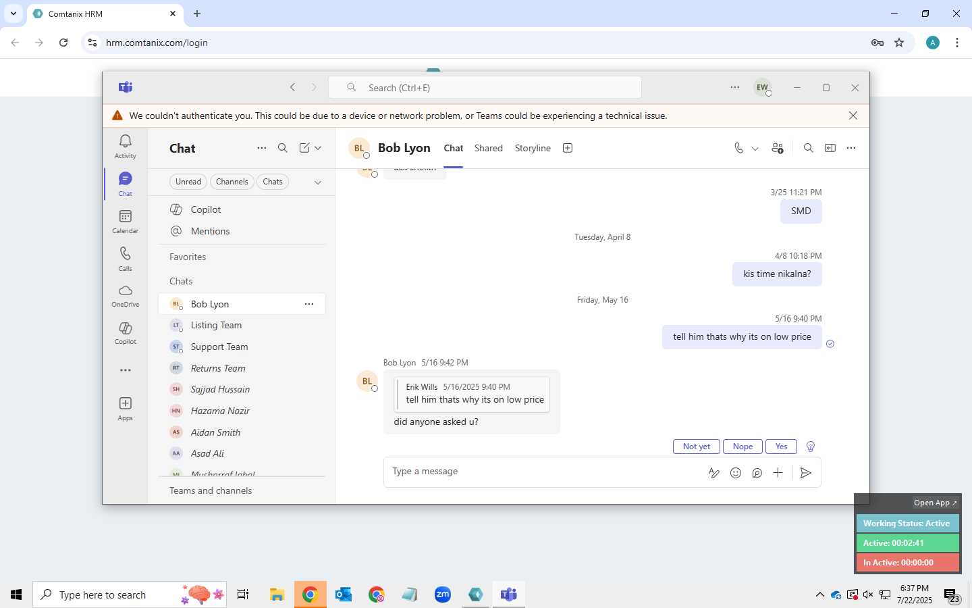The image size is (972, 608).
Task: Bookmark the page with Chrome star
Action: coord(899,43)
